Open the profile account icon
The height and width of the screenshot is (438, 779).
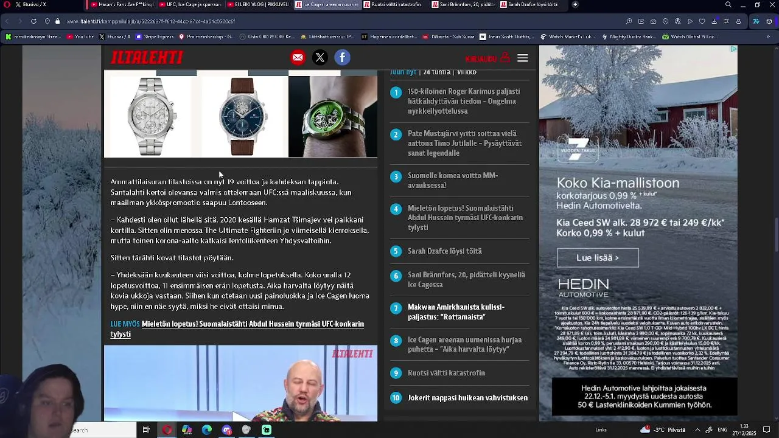[x=739, y=21]
